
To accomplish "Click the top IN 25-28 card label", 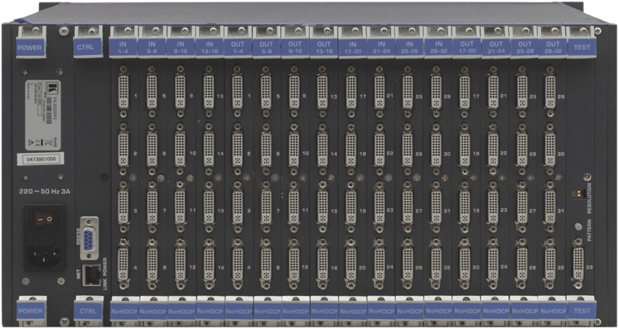I will coord(409,48).
